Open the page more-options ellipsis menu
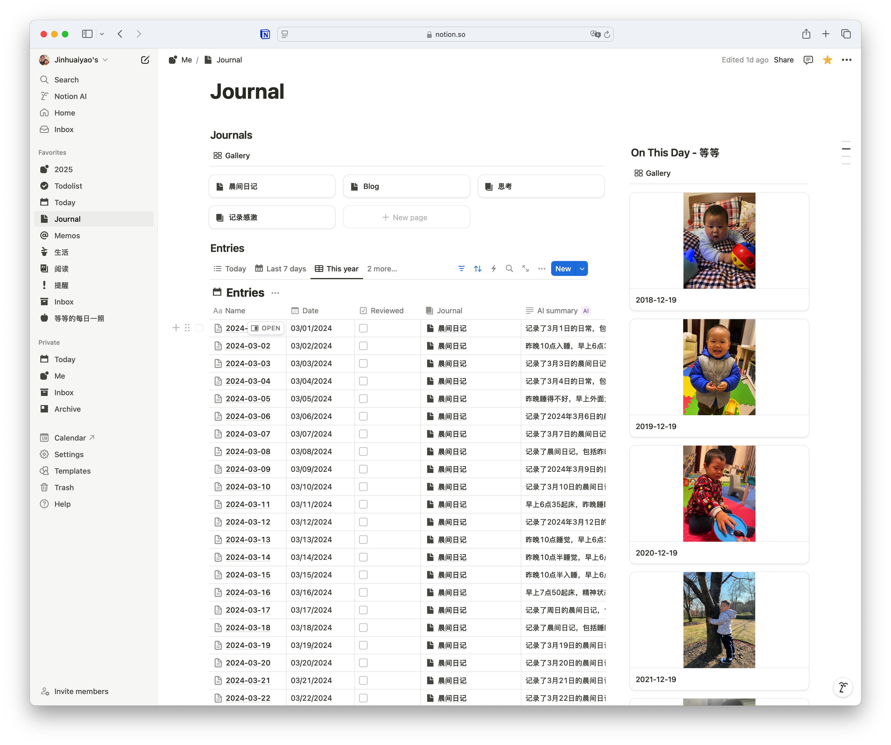891x745 pixels. [846, 60]
